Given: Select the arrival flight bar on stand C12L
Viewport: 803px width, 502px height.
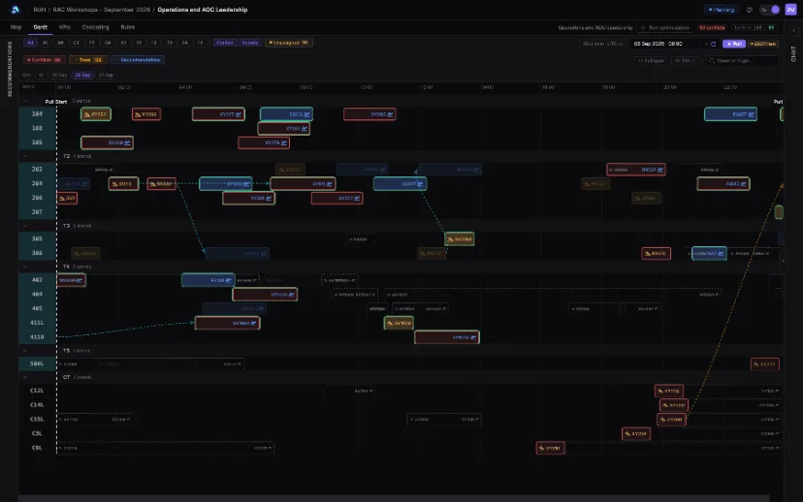Looking at the screenshot, I should [x=669, y=391].
